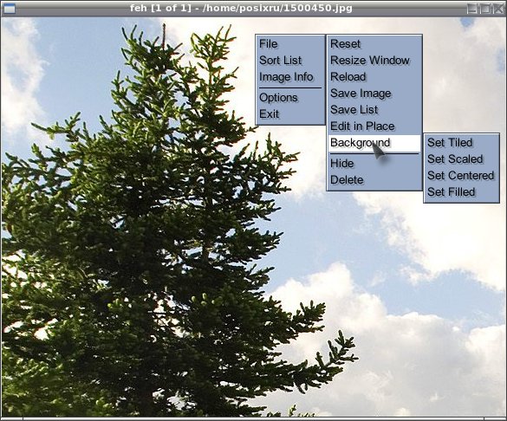Choose Exit to quit feh

(290, 114)
